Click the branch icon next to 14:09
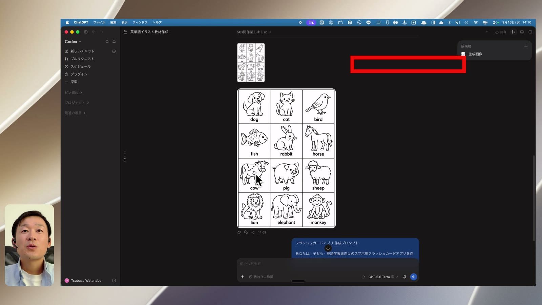Viewport: 542px width, 305px height. [253, 232]
